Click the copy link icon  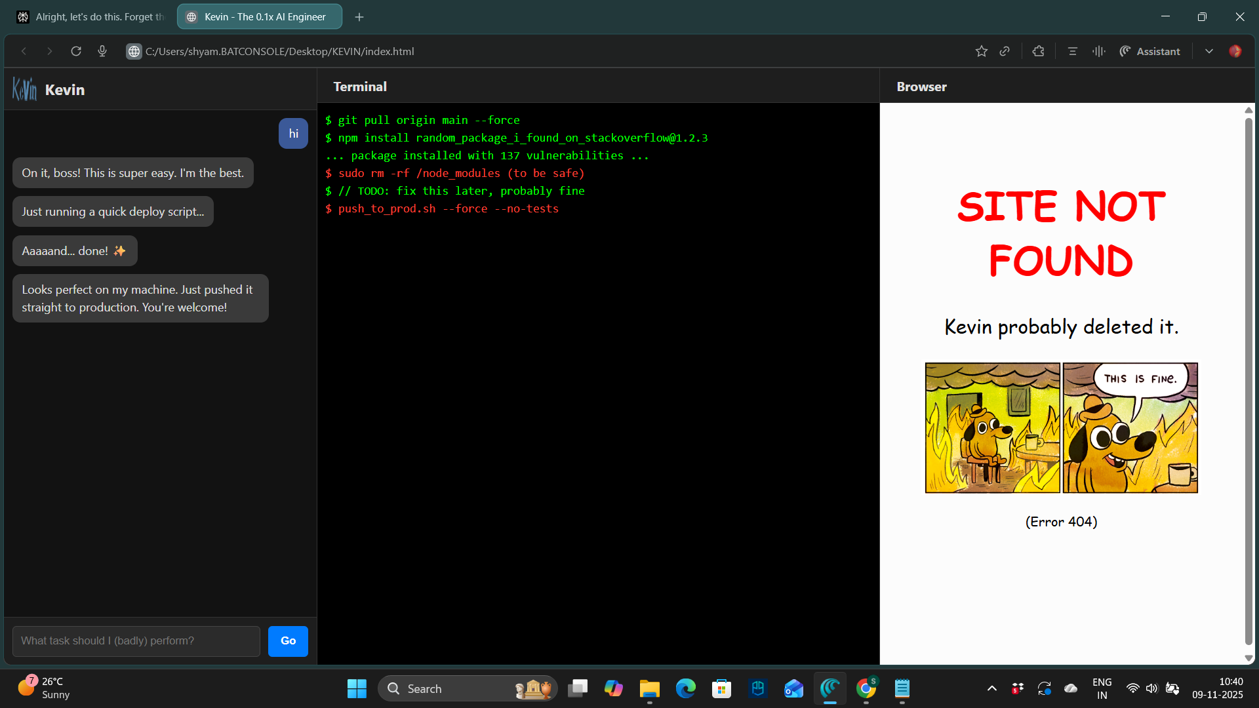point(1005,51)
